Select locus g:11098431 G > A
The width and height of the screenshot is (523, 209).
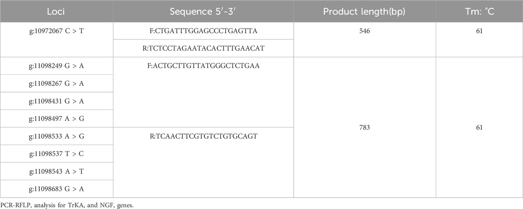(x=56, y=101)
